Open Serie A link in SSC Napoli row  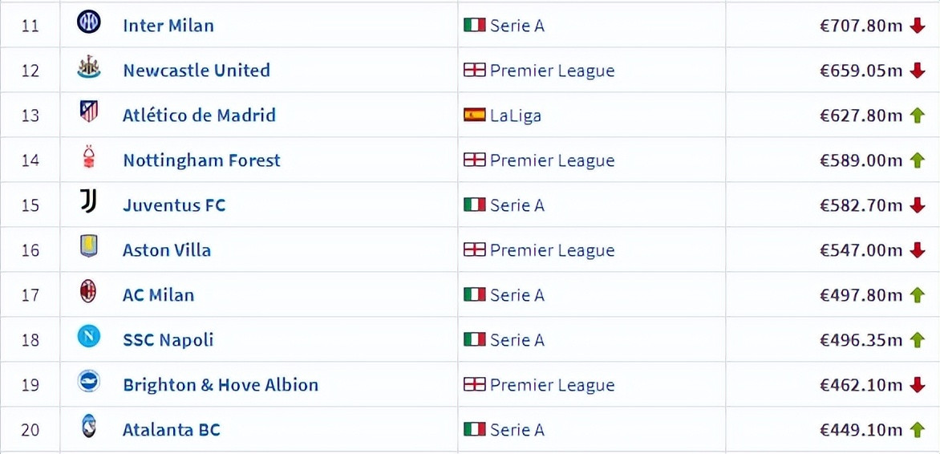tap(517, 340)
